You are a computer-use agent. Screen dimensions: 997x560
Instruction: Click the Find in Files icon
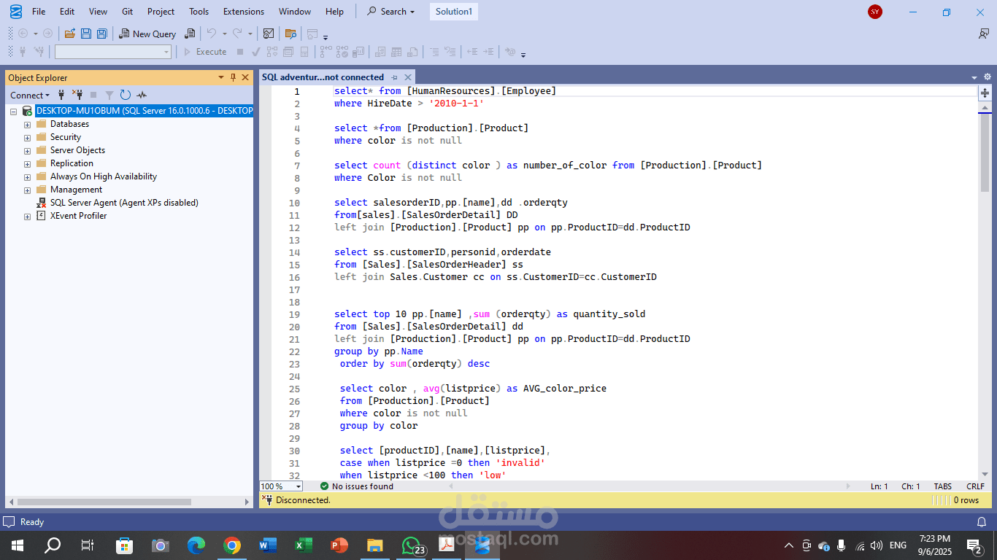(290, 34)
